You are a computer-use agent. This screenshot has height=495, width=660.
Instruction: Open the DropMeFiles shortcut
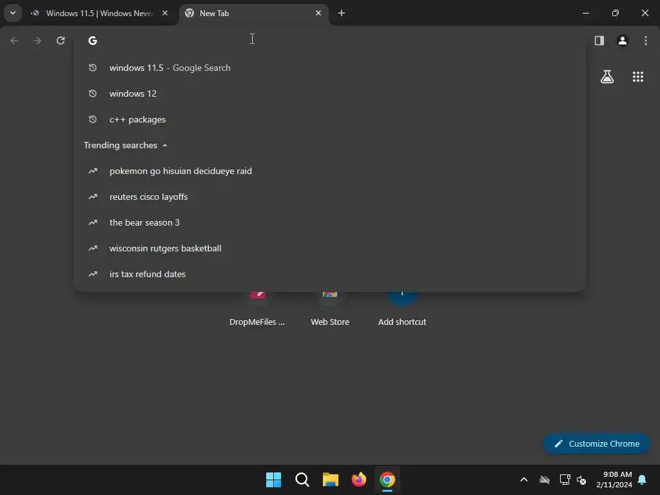[257, 310]
